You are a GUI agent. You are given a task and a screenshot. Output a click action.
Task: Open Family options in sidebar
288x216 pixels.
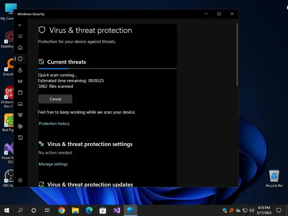[20, 126]
